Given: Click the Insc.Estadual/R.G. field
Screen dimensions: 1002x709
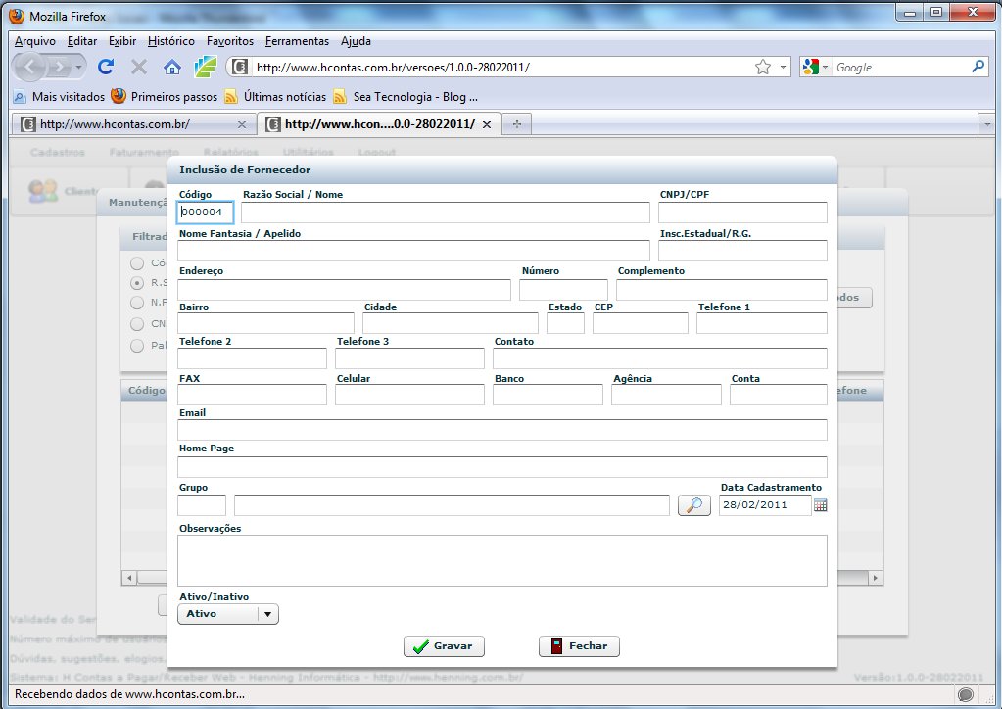Looking at the screenshot, I should [x=742, y=251].
